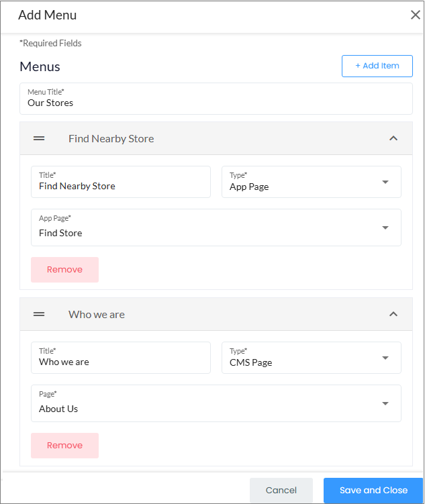425x504 pixels.
Task: Click the Title field containing Who we are
Action: point(121,358)
